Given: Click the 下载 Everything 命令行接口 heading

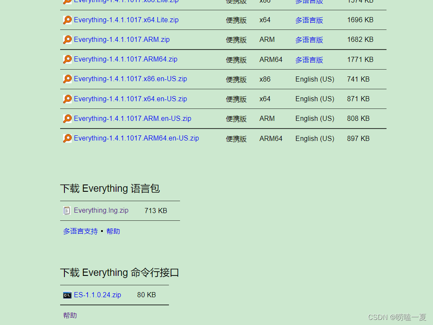Looking at the screenshot, I should 119,273.
